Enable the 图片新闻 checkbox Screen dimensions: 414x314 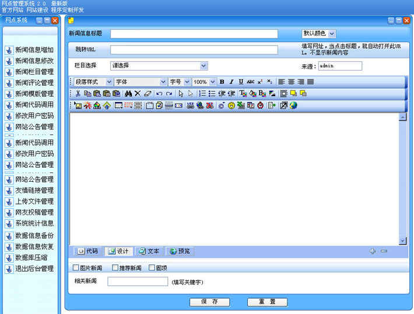click(76, 267)
